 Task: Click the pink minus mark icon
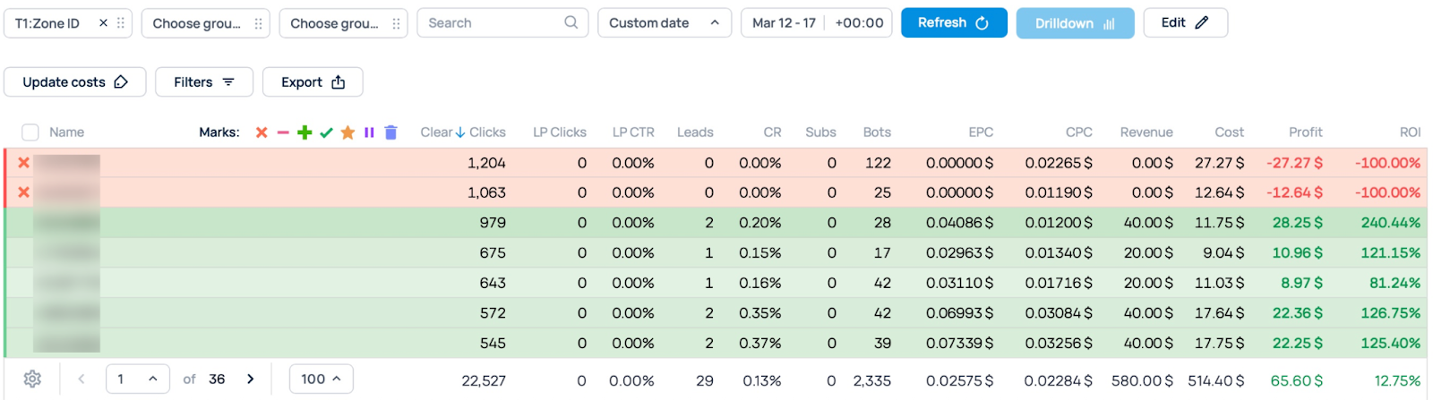(x=283, y=132)
